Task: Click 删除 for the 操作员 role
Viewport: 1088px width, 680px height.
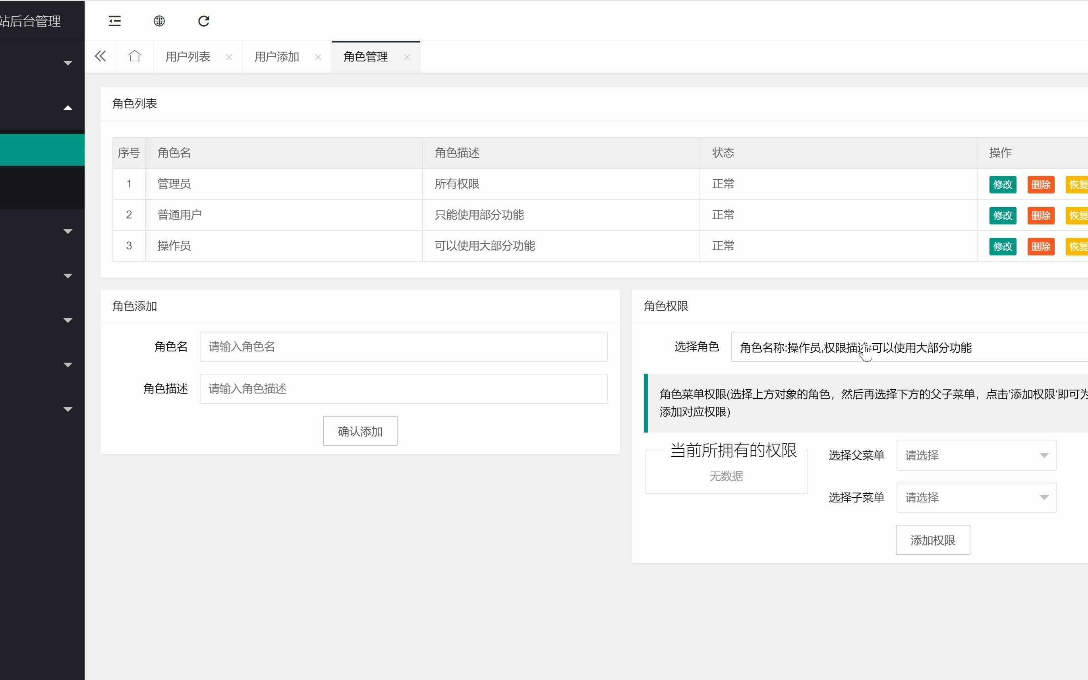Action: pyautogui.click(x=1041, y=246)
